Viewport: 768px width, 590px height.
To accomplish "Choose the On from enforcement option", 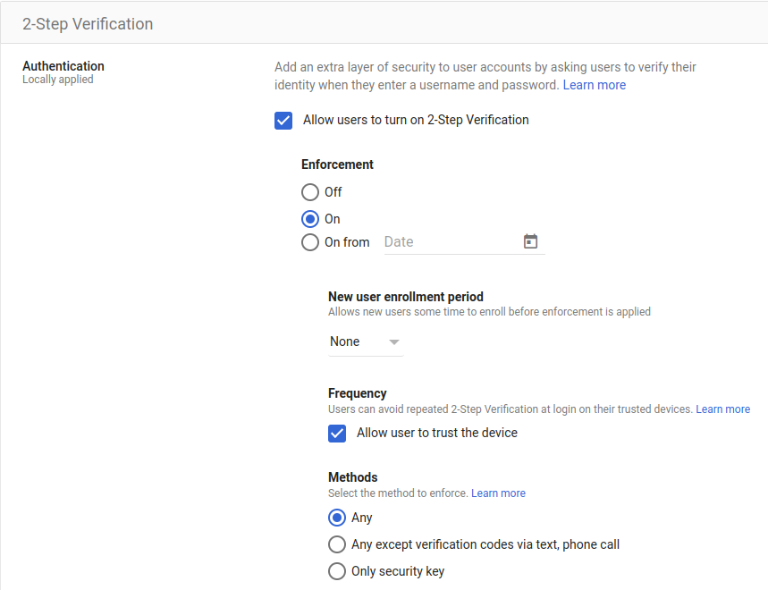I will 309,241.
